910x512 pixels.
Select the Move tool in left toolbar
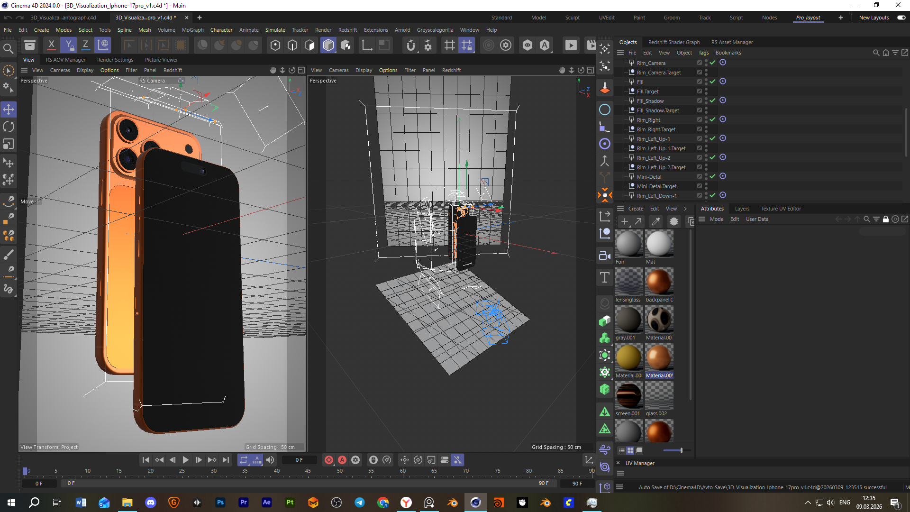coord(9,110)
